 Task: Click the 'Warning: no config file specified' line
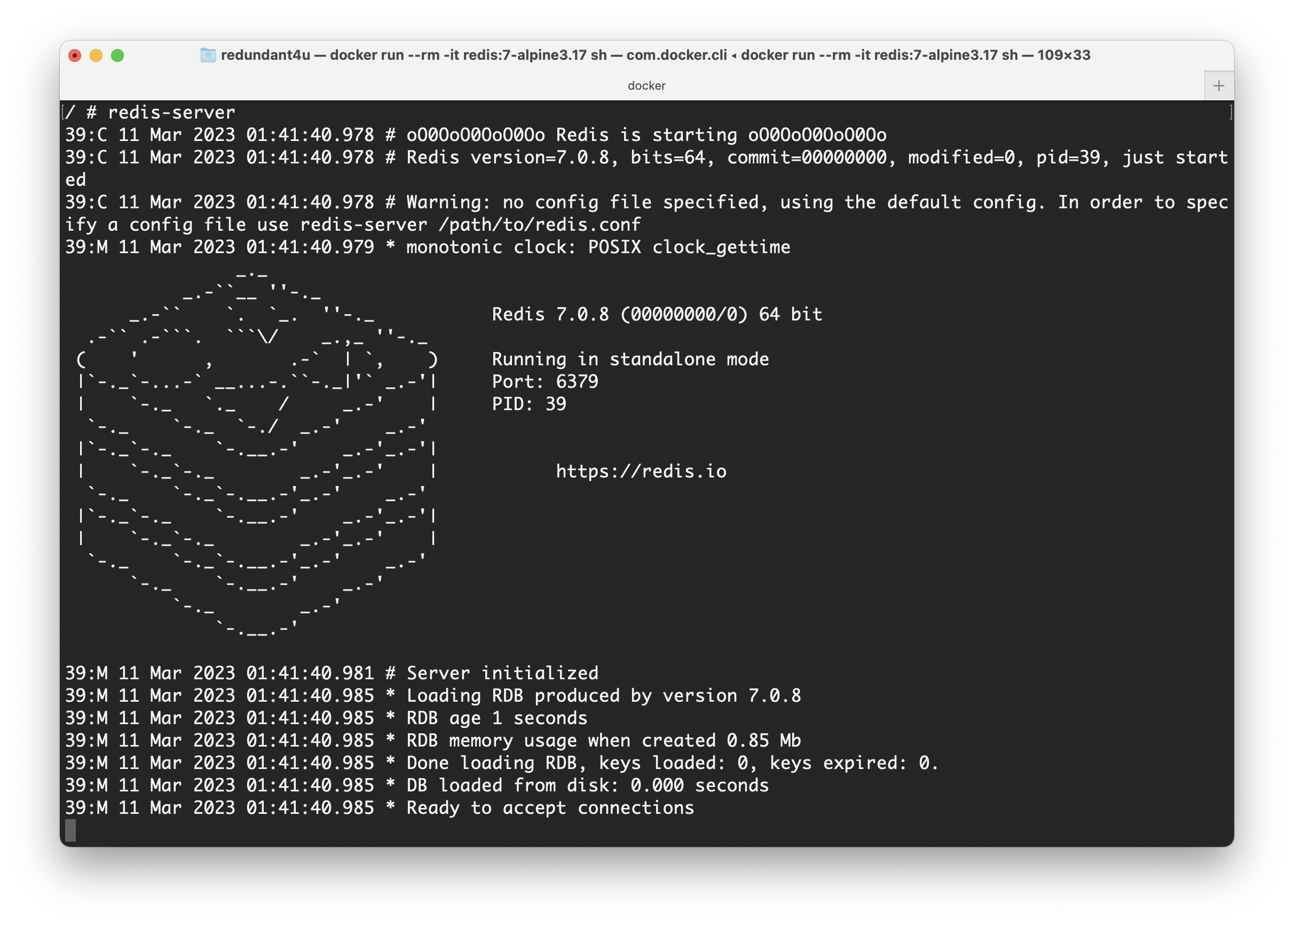coord(646,213)
